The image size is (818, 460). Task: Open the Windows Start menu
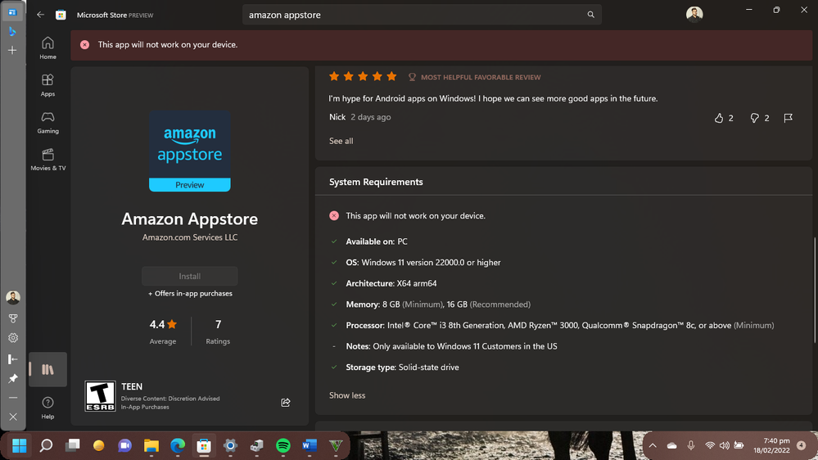(x=20, y=445)
